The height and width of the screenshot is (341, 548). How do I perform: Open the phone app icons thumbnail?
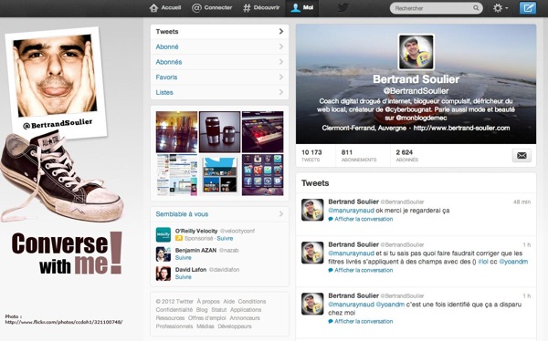(x=263, y=175)
